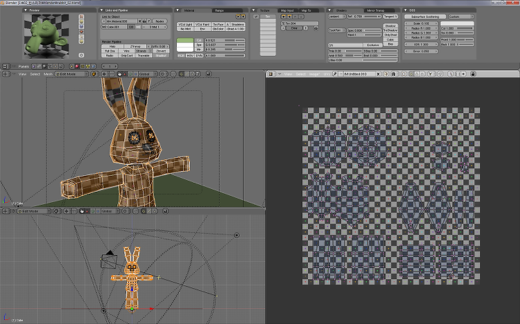Enable the ZTransp render option
The width and height of the screenshot is (520, 324).
(135, 46)
